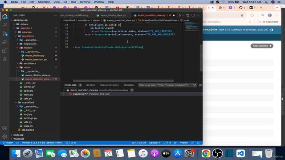Bookmark the page with the Chrome star icon
Image resolution: width=285 pixels, height=160 pixels.
coord(242,16)
